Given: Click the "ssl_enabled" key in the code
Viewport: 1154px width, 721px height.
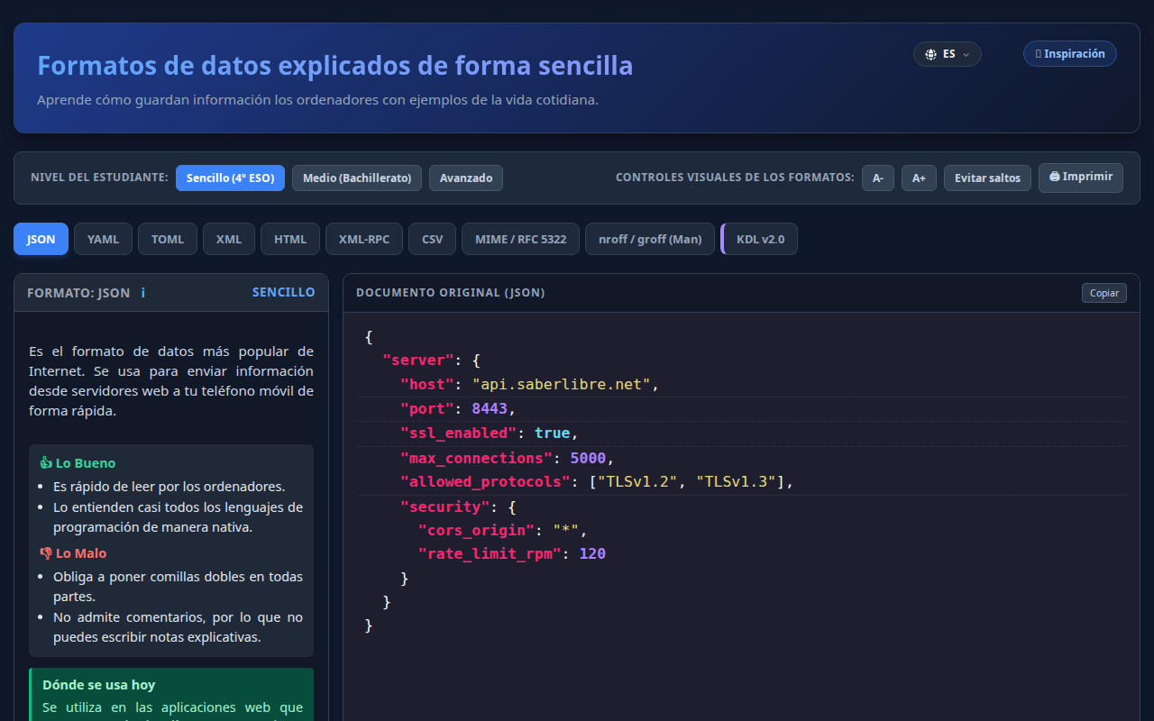Looking at the screenshot, I should [x=459, y=434].
